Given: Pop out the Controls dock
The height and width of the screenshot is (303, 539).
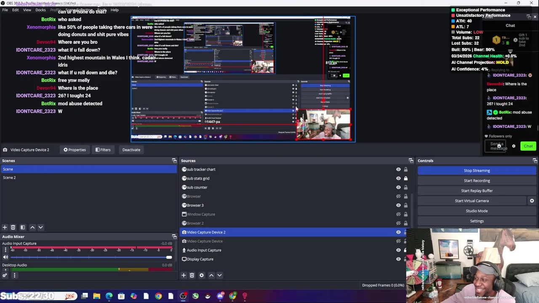Looking at the screenshot, I should [x=535, y=161].
